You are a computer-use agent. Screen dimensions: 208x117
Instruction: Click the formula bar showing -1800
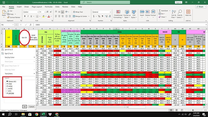tap(119, 25)
